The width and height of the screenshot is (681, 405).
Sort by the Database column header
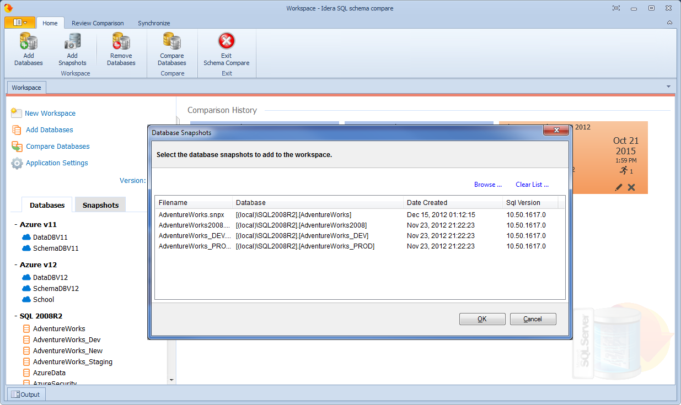[318, 202]
